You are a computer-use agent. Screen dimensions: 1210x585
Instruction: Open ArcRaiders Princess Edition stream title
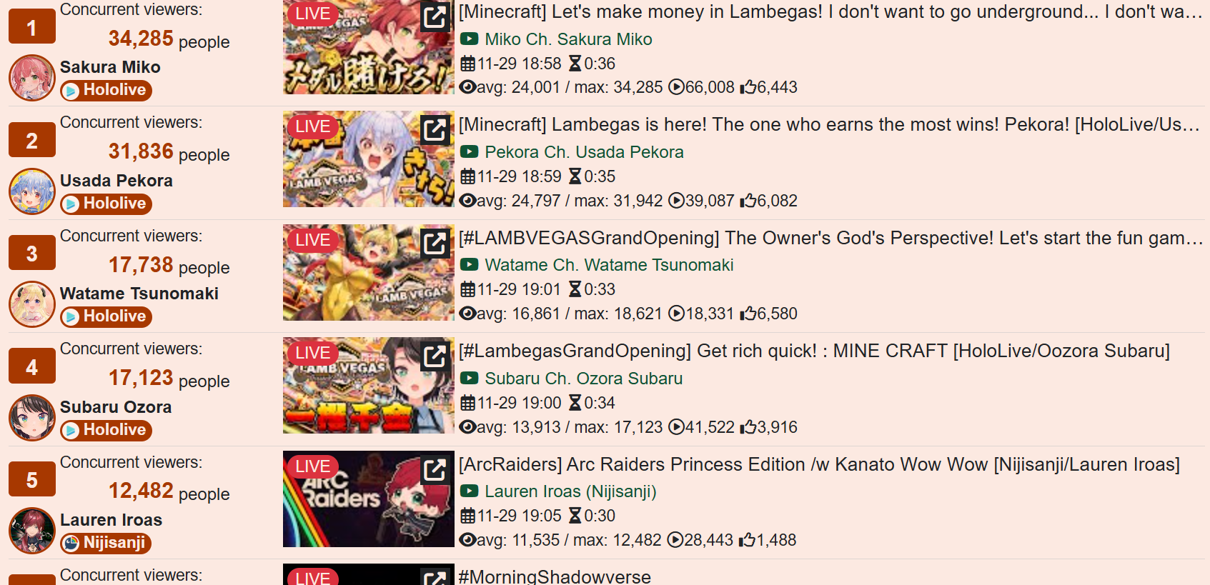819,464
